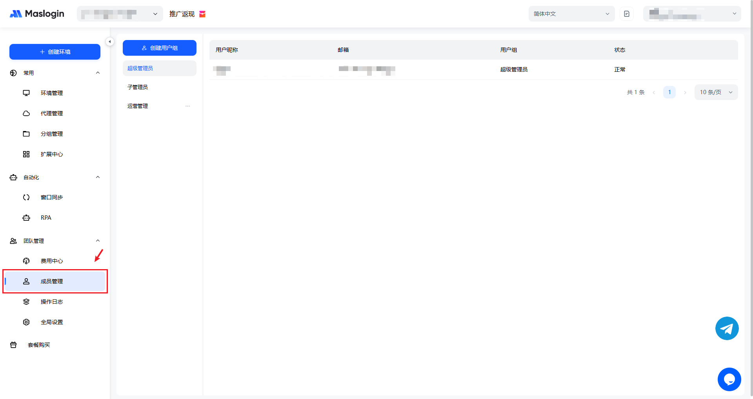Click the 创建环境 button
This screenshot has height=399, width=753.
[x=55, y=52]
